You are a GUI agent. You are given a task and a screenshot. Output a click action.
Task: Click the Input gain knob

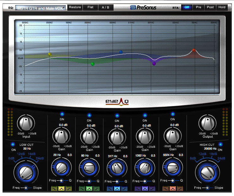26,123
